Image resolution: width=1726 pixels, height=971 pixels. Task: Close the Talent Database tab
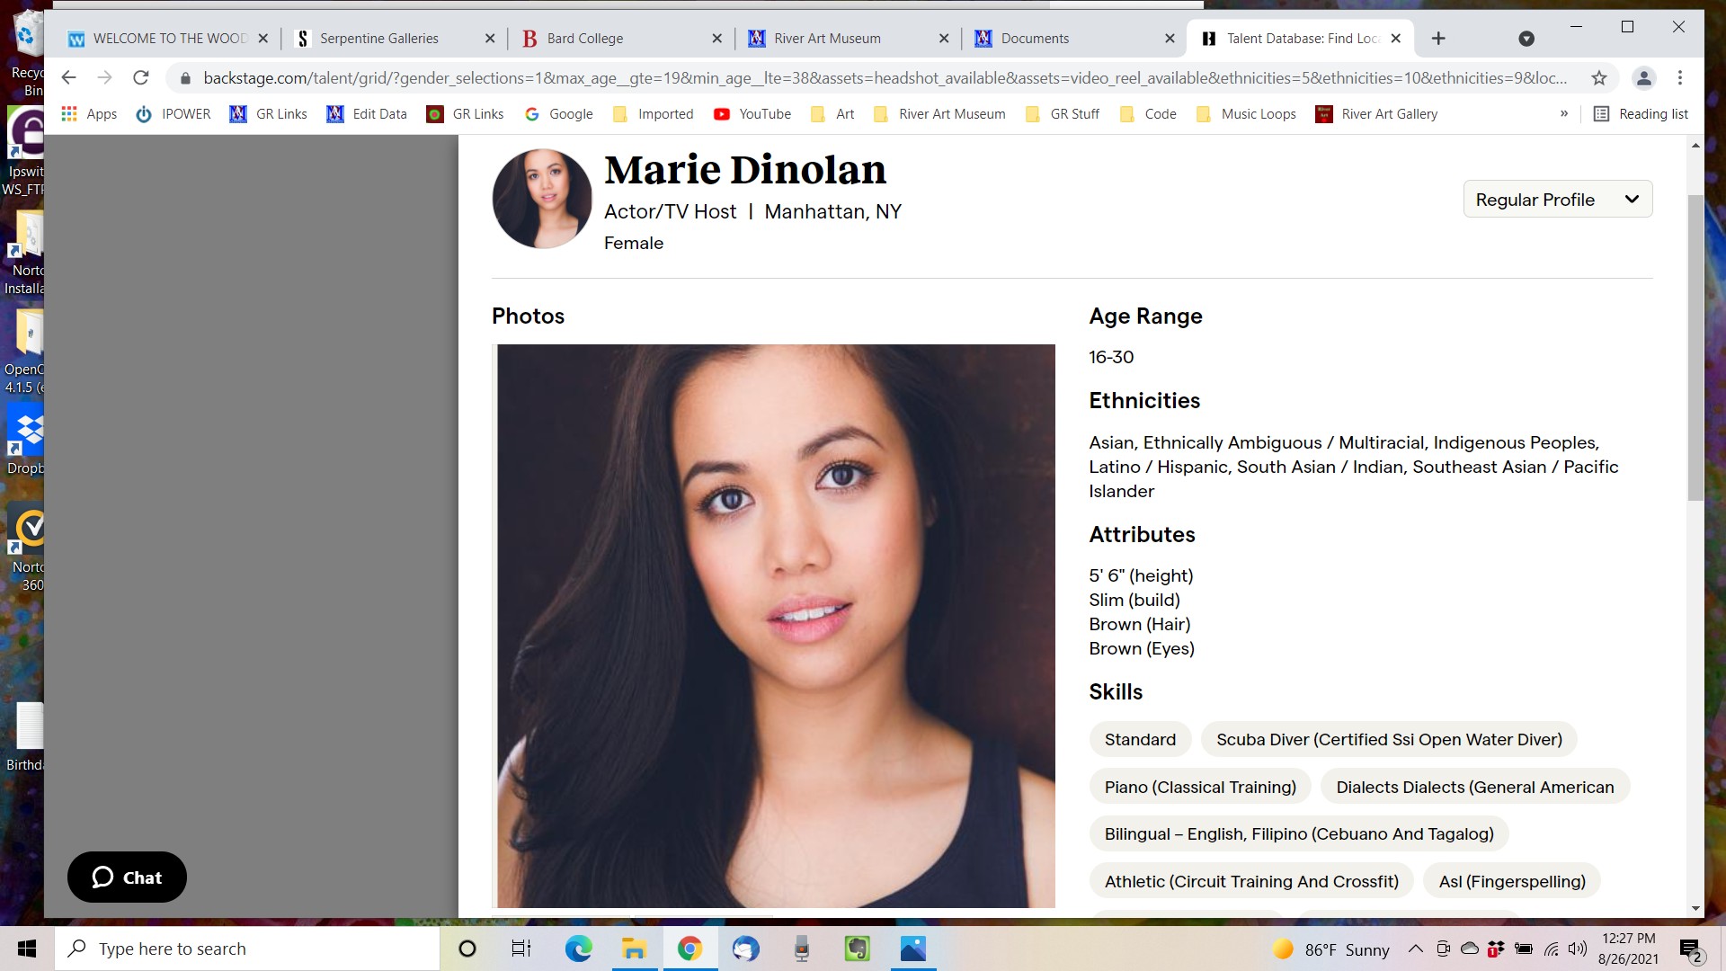click(x=1396, y=39)
